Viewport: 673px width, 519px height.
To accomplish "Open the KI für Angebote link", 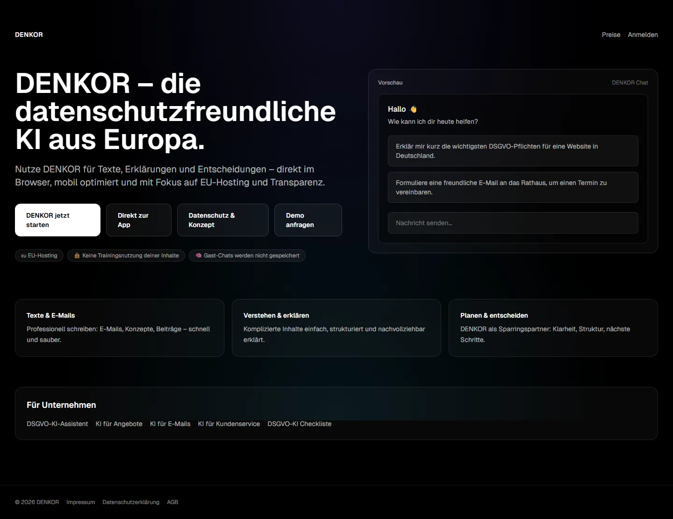I will click(x=119, y=424).
